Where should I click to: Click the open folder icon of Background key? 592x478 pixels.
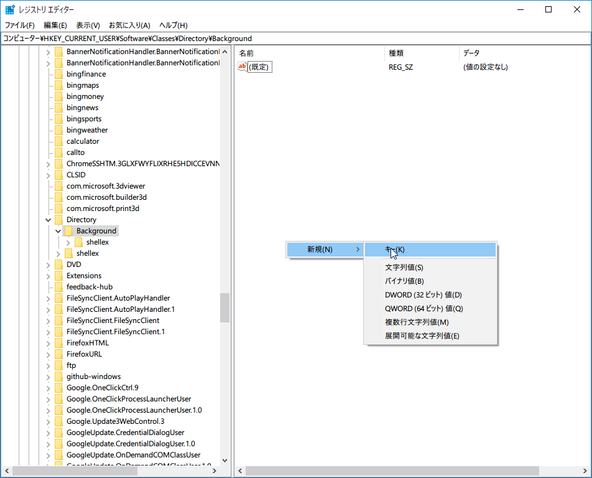(68, 231)
